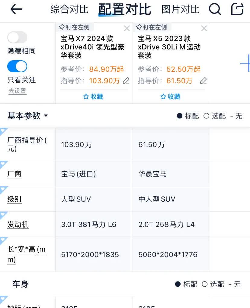This screenshot has height=308, width=250.
Task: Open the 厂商 parameter label link
Action: pyautogui.click(x=14, y=174)
